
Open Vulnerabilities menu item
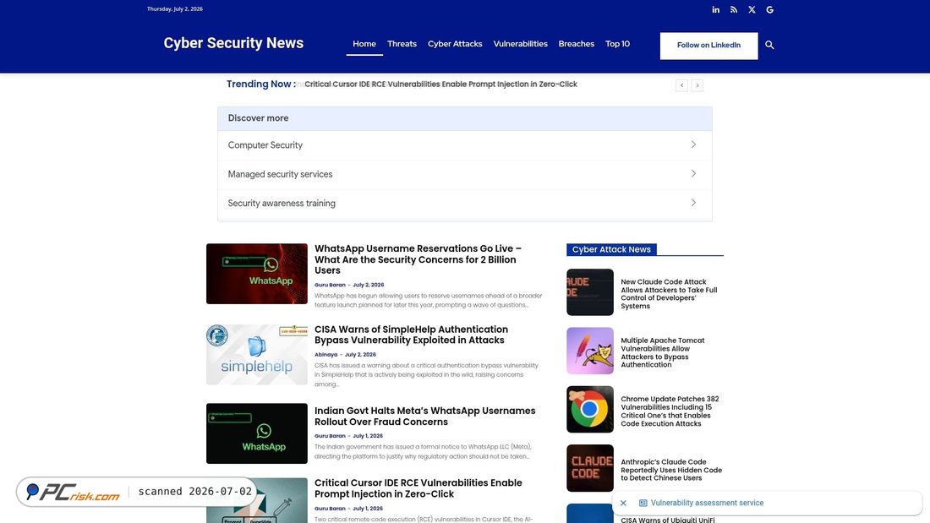click(x=520, y=44)
